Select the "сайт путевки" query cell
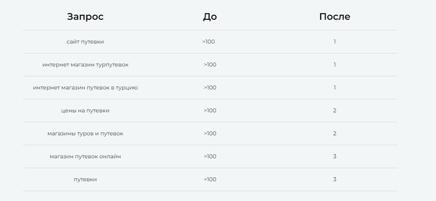Screen dimensions: 436x201 point(85,42)
